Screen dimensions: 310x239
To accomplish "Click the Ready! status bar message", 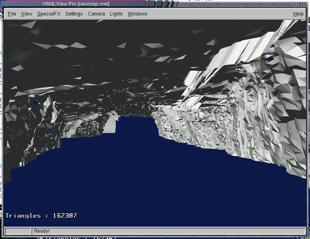I will [42, 231].
